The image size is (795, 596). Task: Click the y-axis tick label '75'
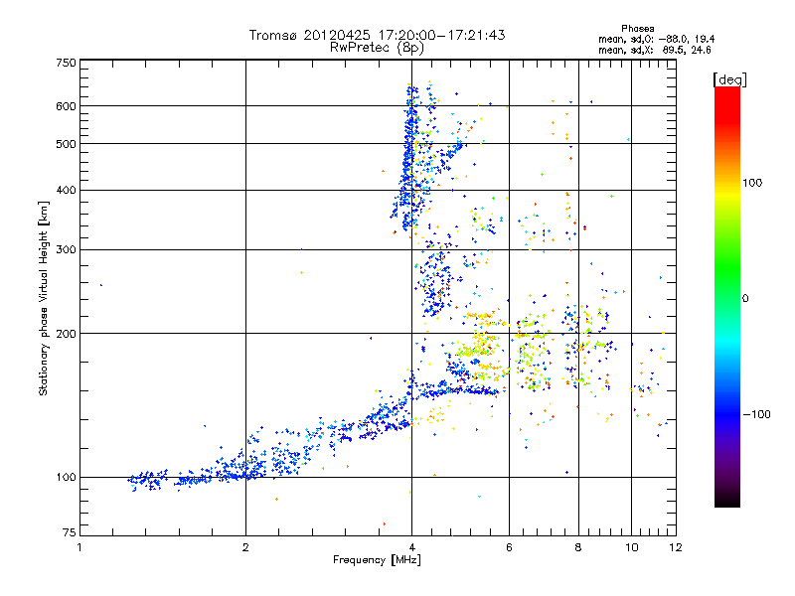pyautogui.click(x=70, y=532)
